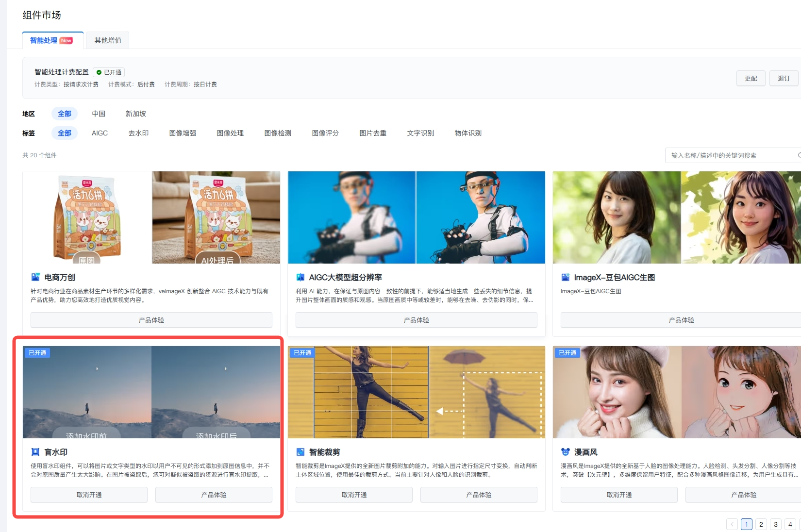Click the 盲水印 component icon

click(x=35, y=452)
